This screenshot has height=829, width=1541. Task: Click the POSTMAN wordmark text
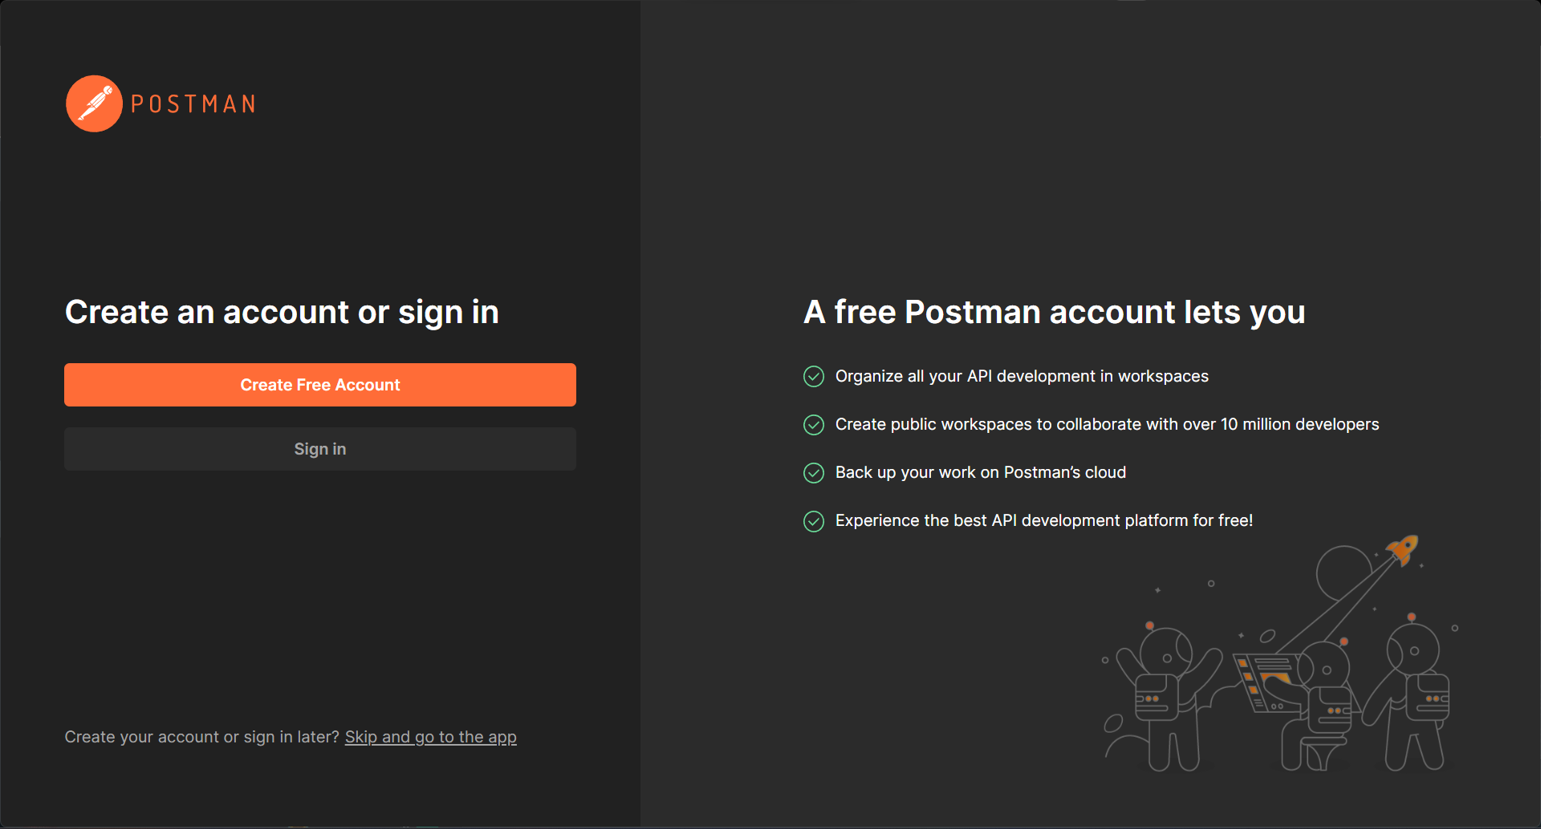[x=193, y=104]
